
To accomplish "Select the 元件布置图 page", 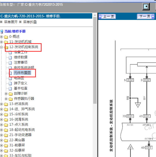I will pyautogui.click(x=22, y=73).
